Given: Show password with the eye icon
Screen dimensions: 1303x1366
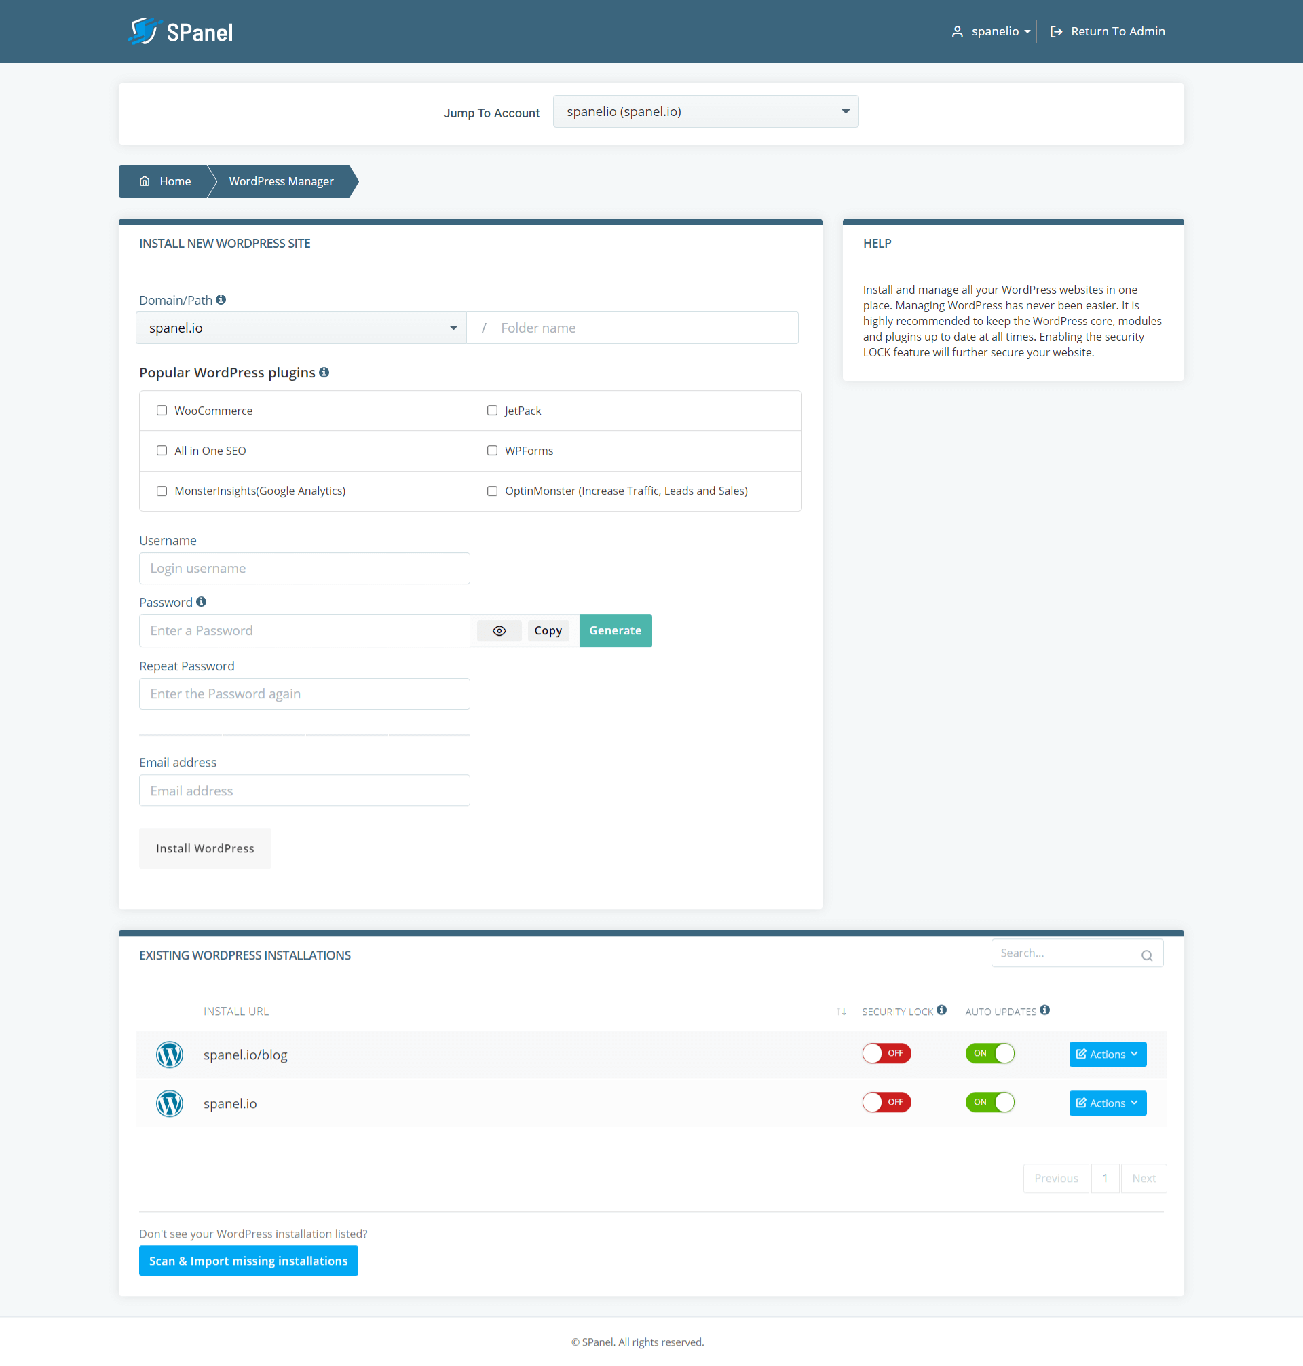Looking at the screenshot, I should click(499, 630).
